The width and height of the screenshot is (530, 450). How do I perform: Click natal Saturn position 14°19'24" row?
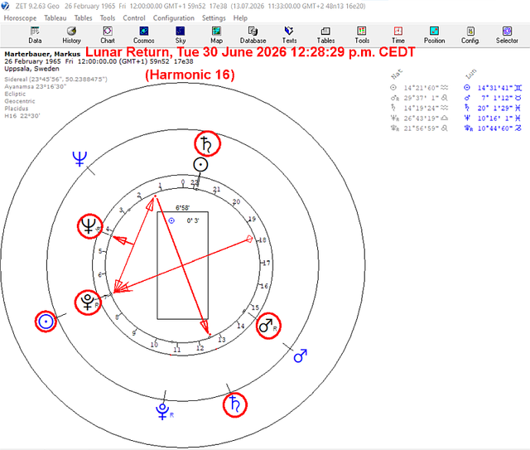(419, 108)
